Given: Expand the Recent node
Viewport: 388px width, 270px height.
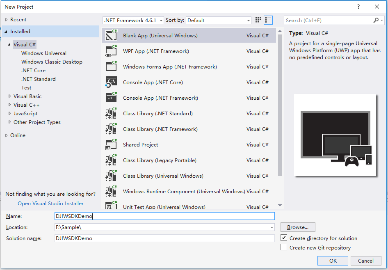Looking at the screenshot, I should pyautogui.click(x=7, y=20).
